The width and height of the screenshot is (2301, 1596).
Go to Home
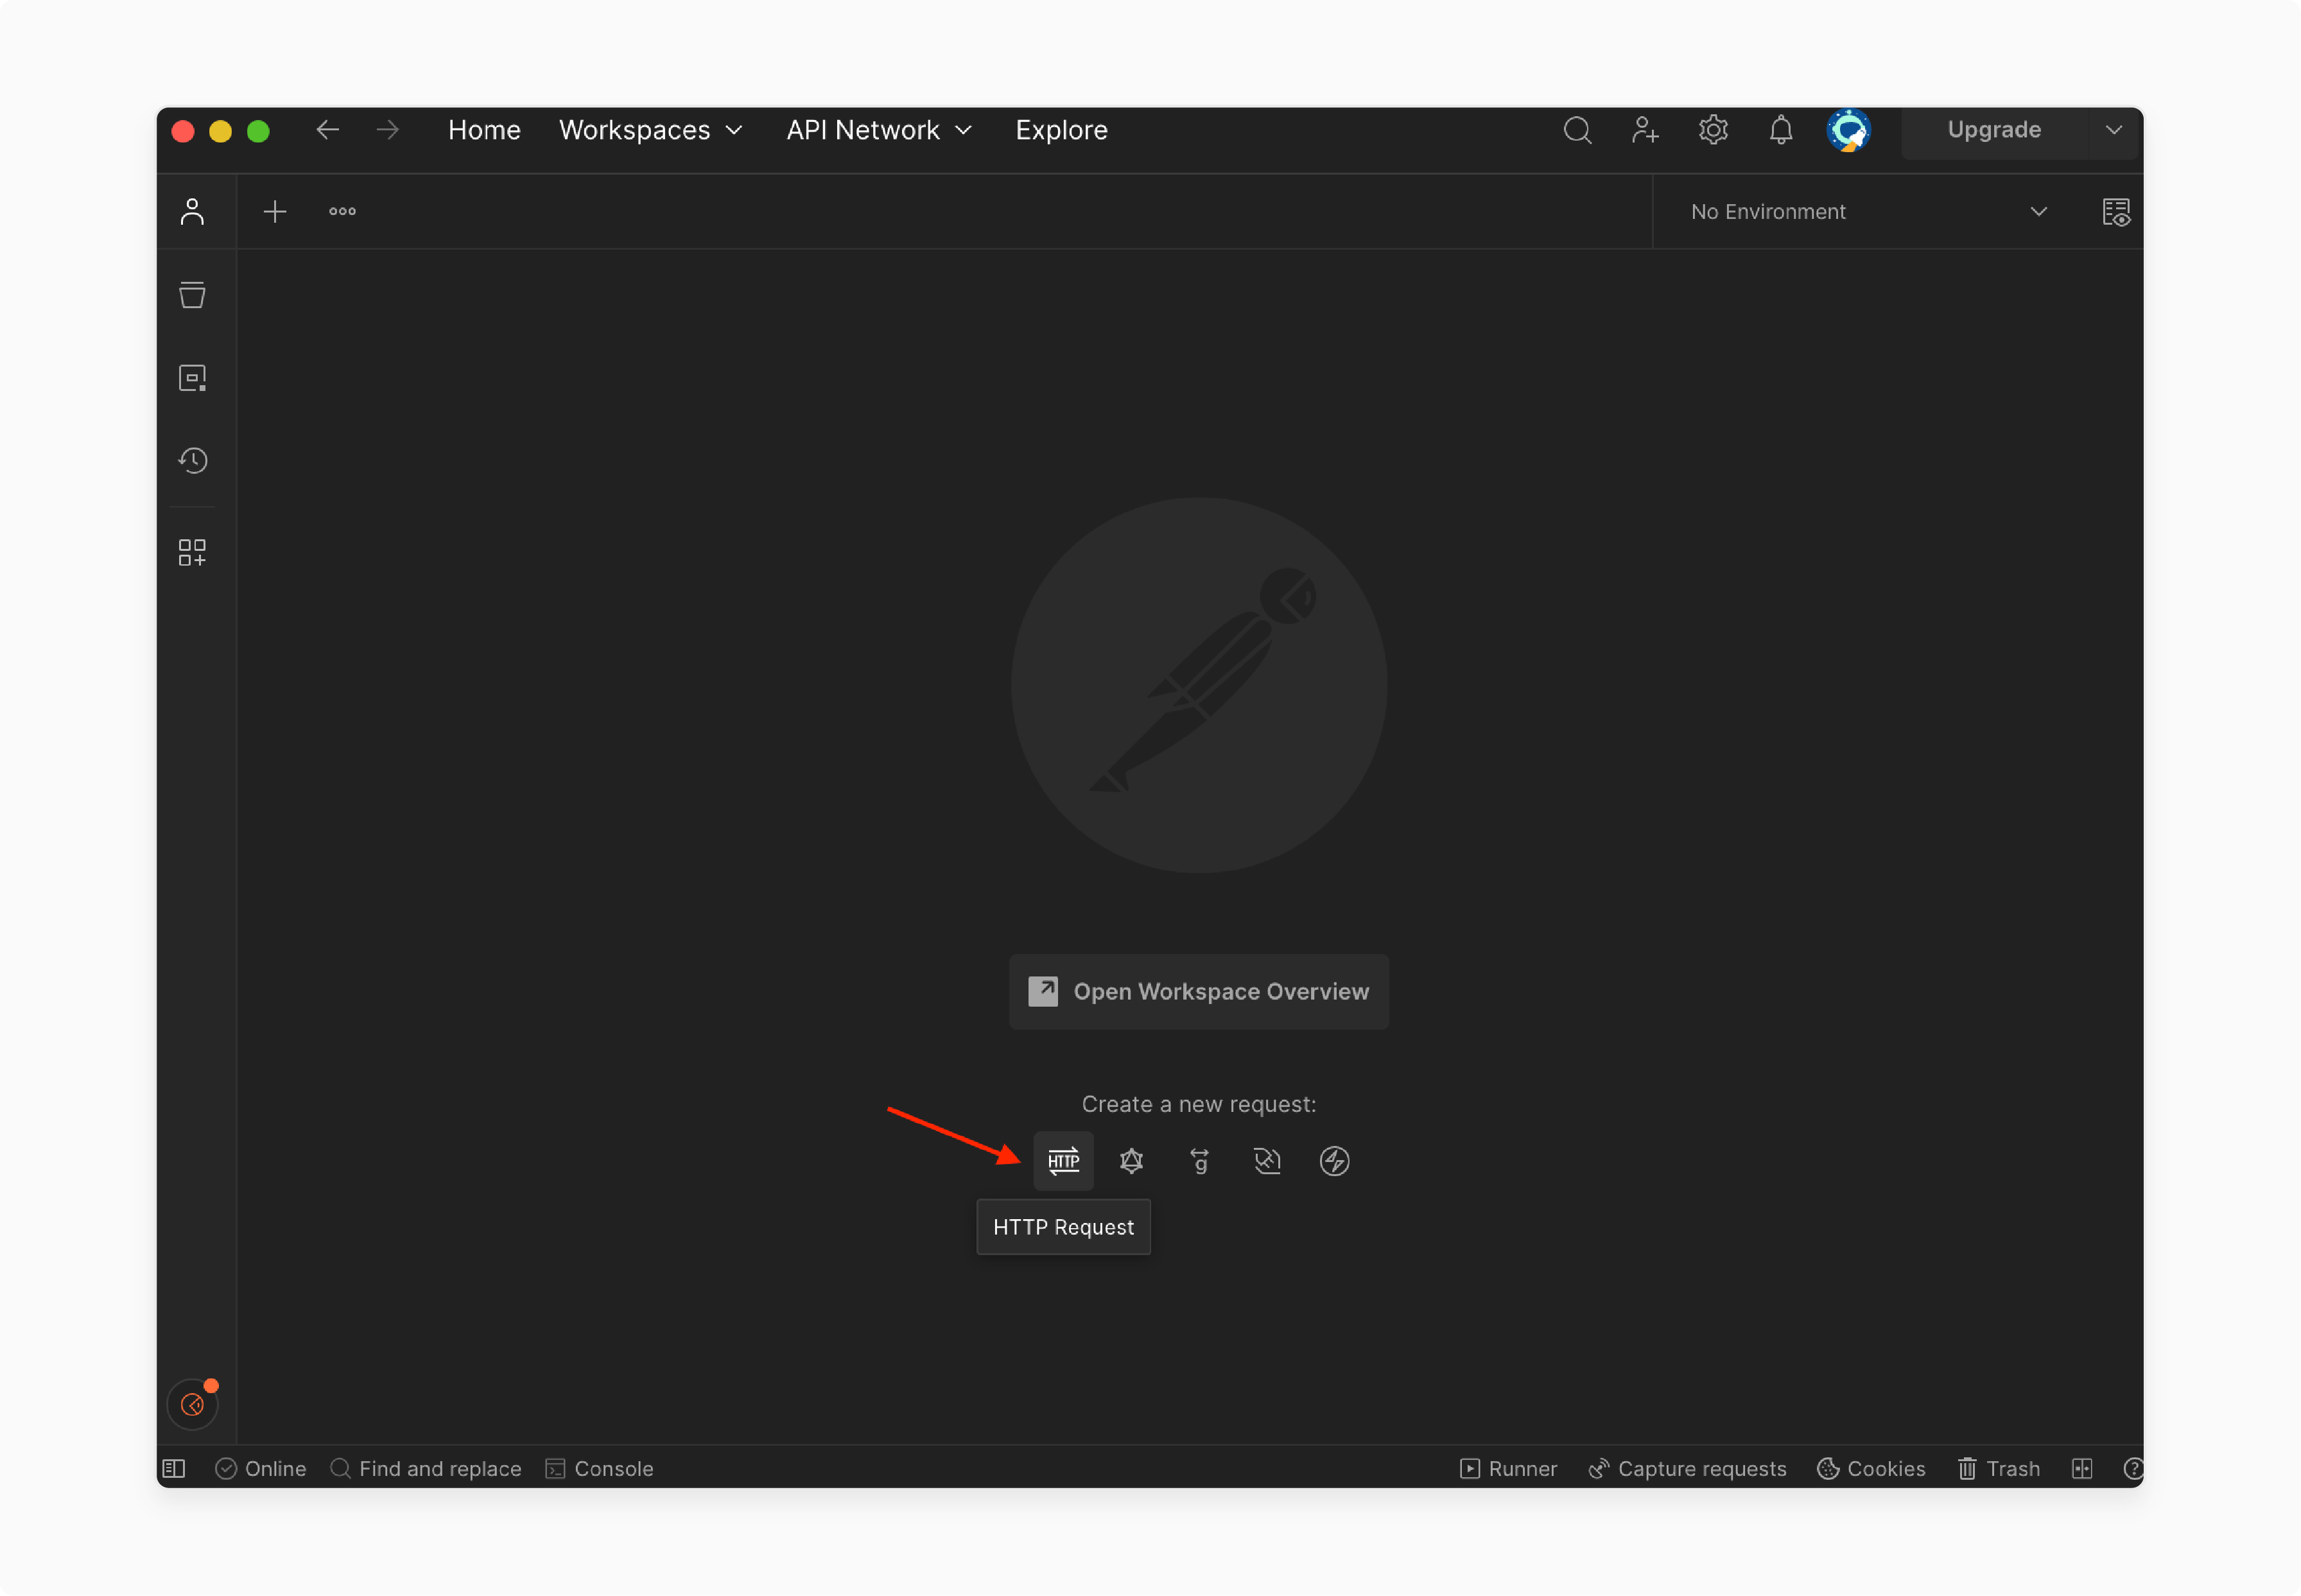[484, 130]
